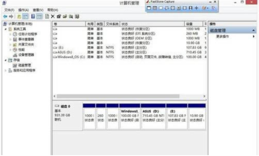Image resolution: width=259 pixels, height=156 pixels.
Task: Select the (E:) volume row in list
Action: (129, 48)
